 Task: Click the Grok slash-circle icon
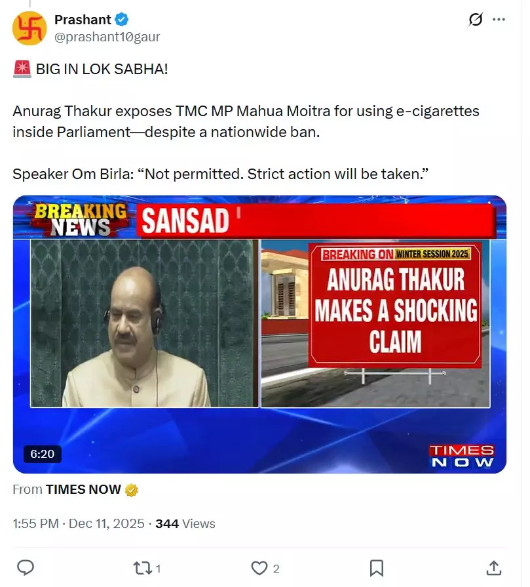476,20
